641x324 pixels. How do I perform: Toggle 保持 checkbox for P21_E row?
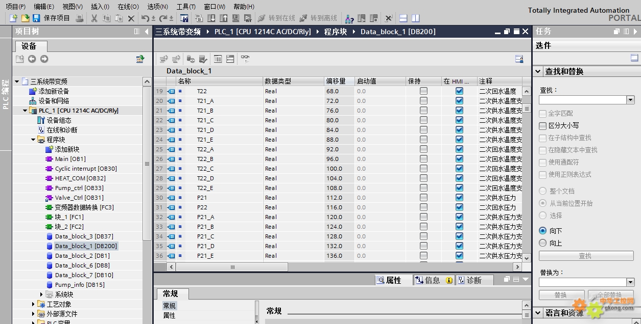tap(423, 256)
